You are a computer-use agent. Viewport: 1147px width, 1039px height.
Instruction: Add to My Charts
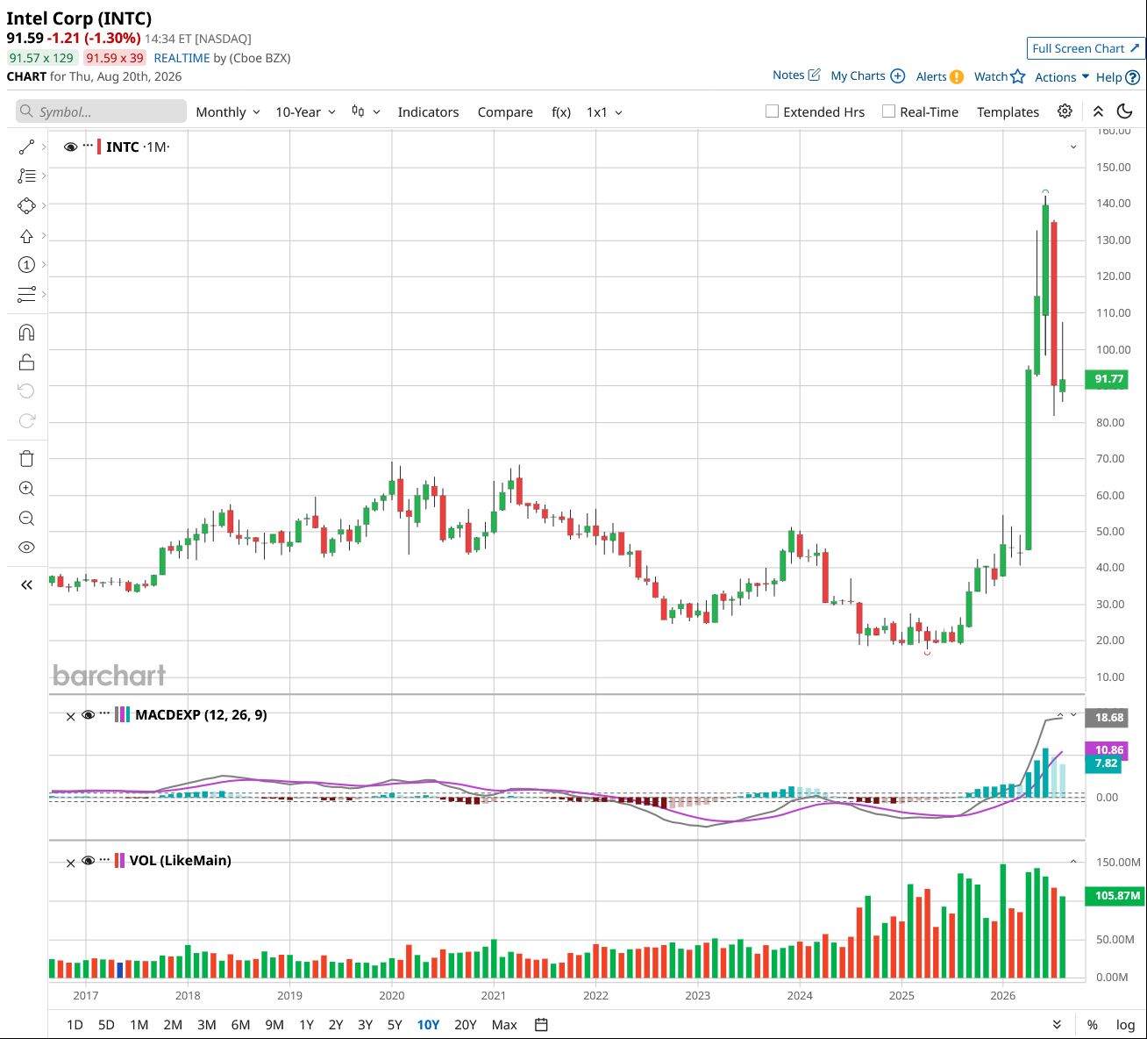[x=867, y=76]
